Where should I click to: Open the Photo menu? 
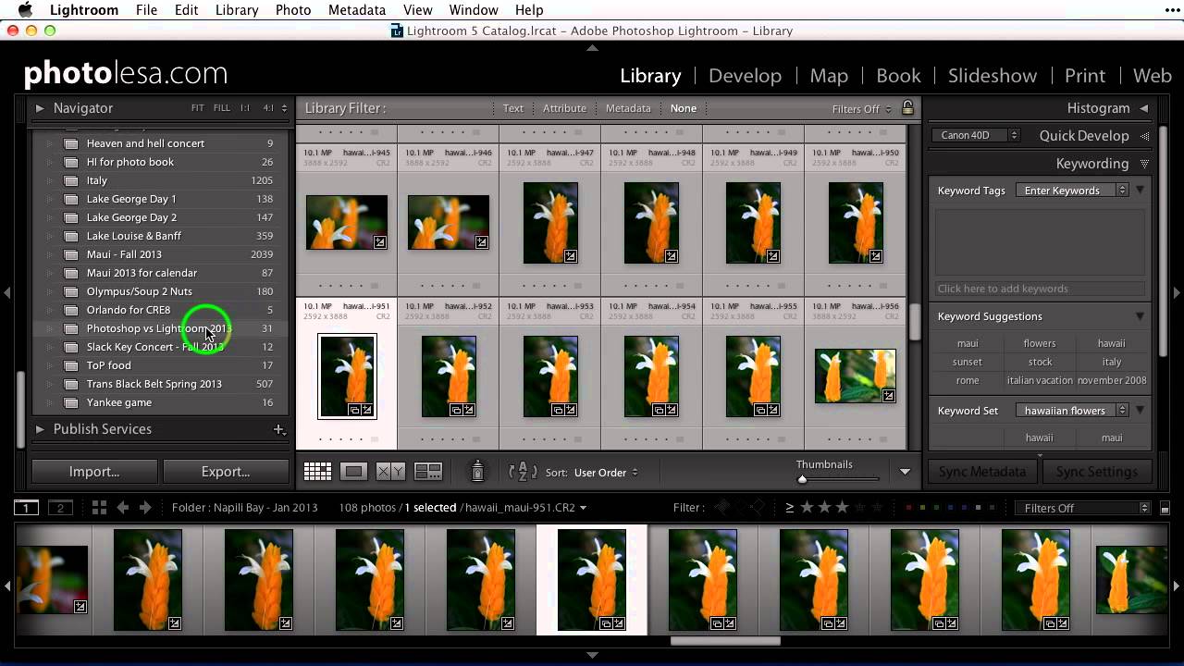293,10
